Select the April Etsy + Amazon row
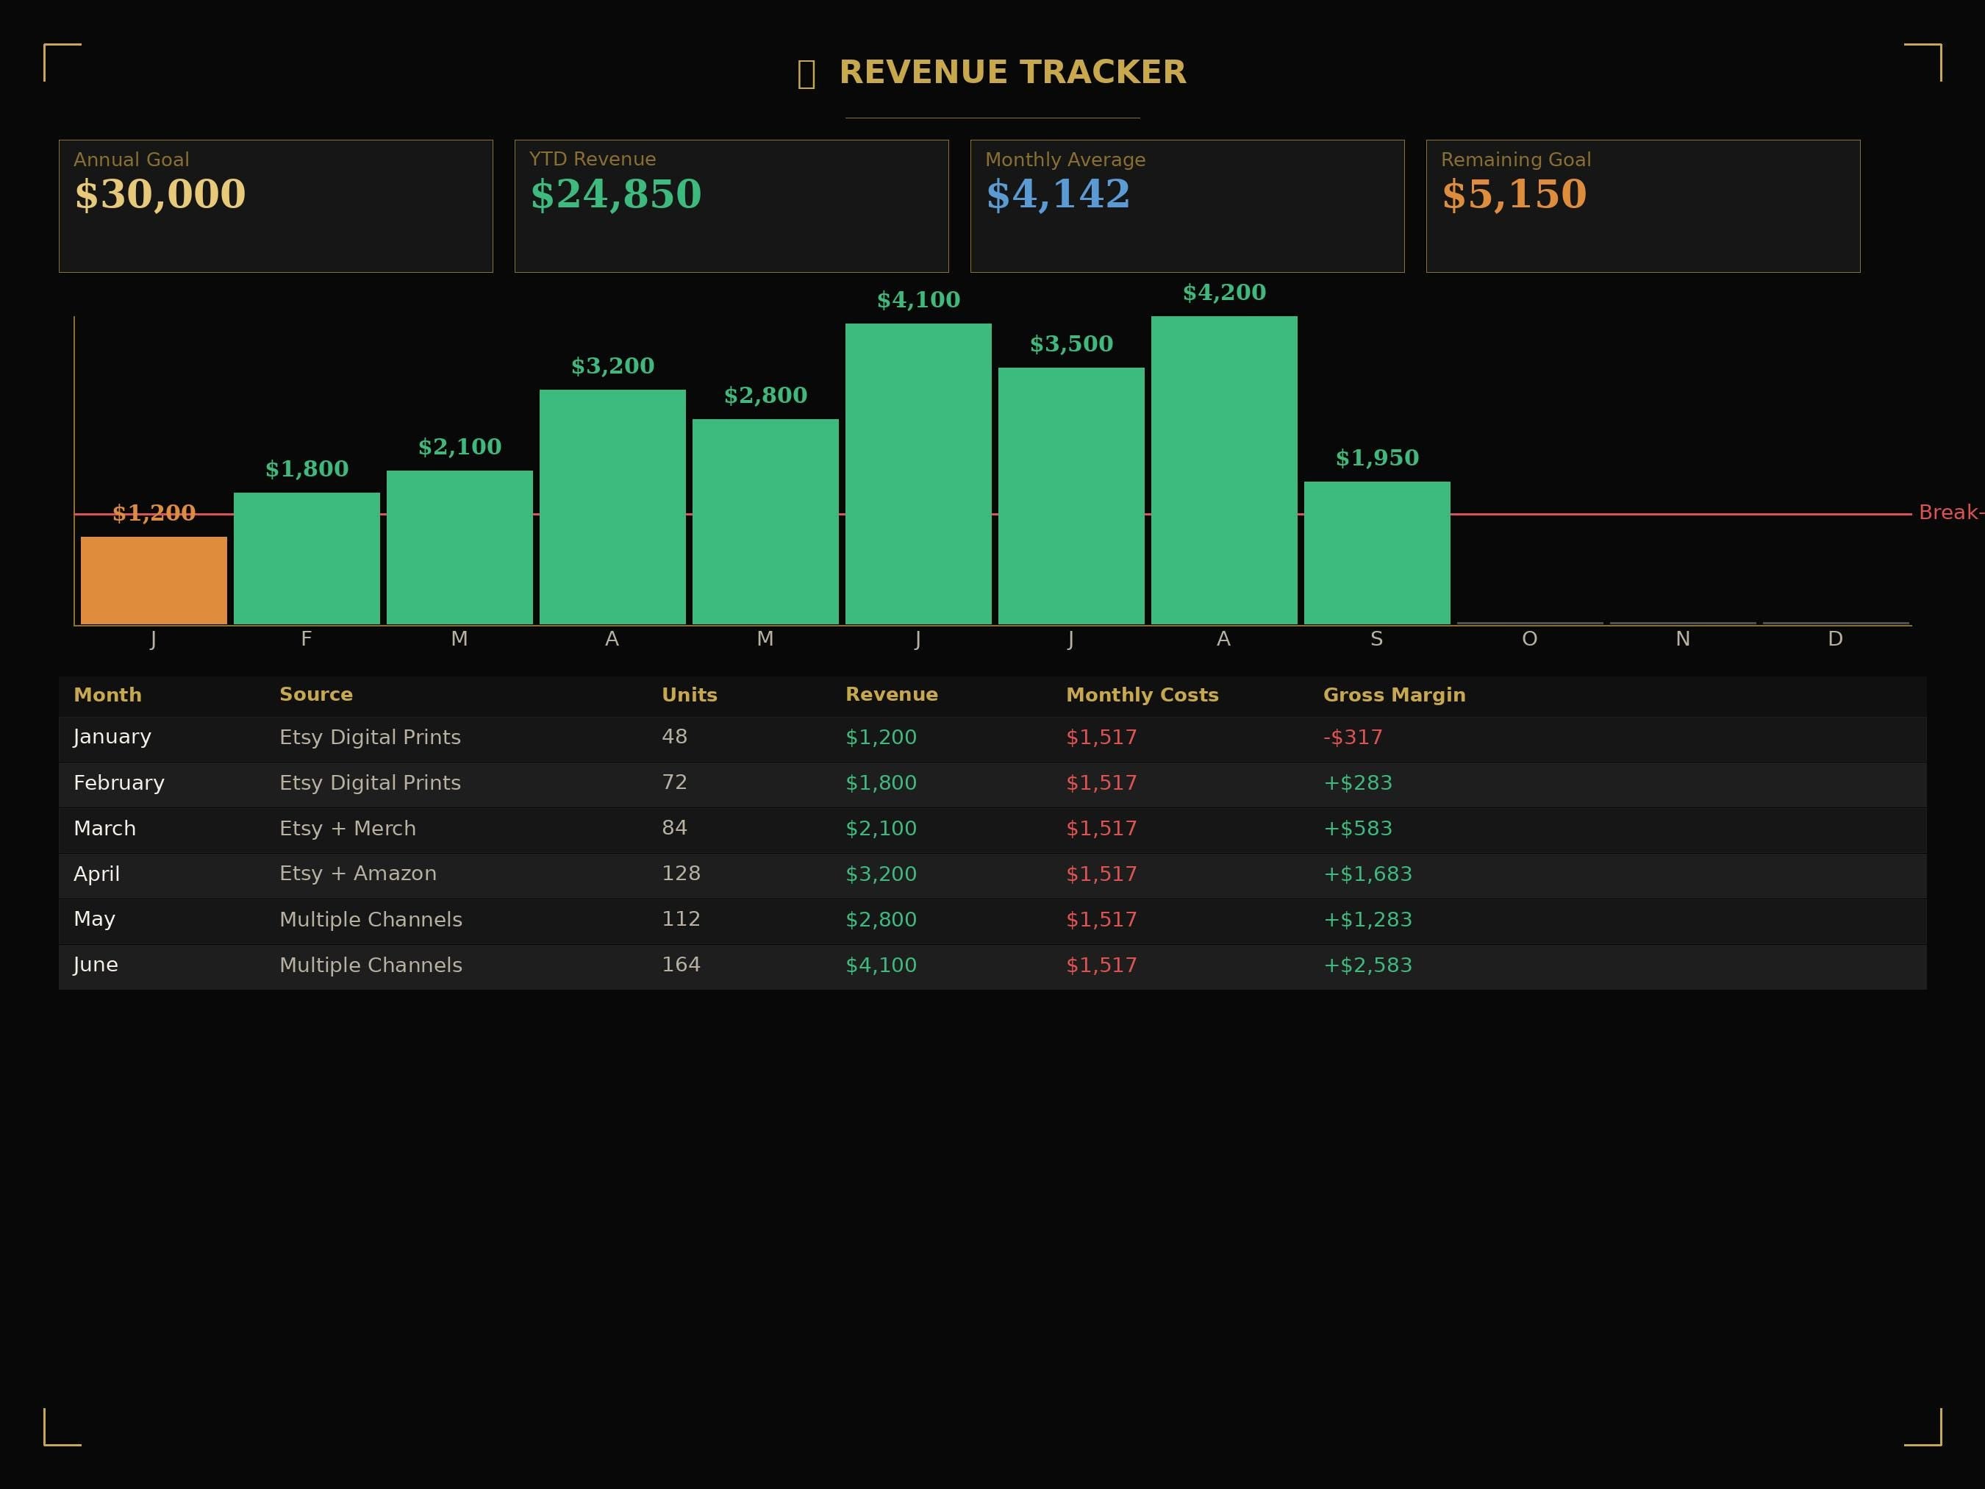1985x1489 pixels. pyautogui.click(x=992, y=874)
